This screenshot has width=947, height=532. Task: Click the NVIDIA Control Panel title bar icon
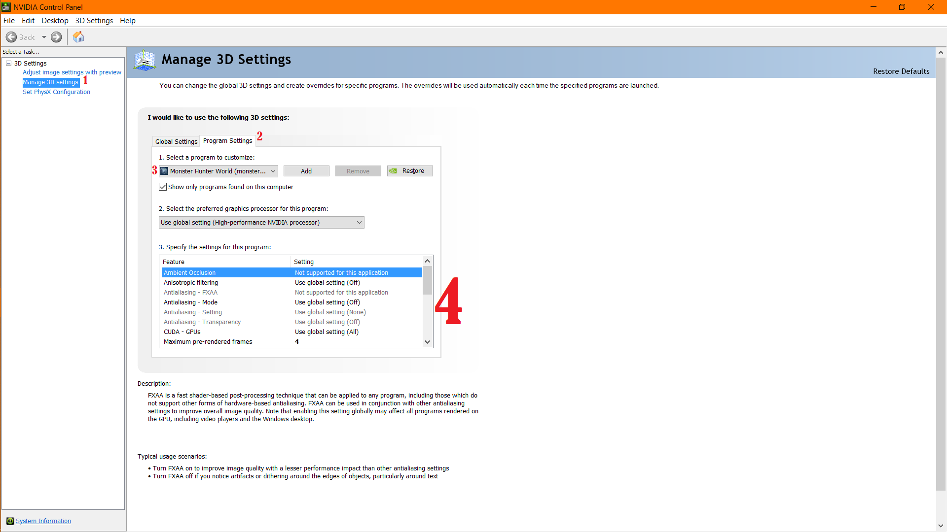(x=6, y=7)
